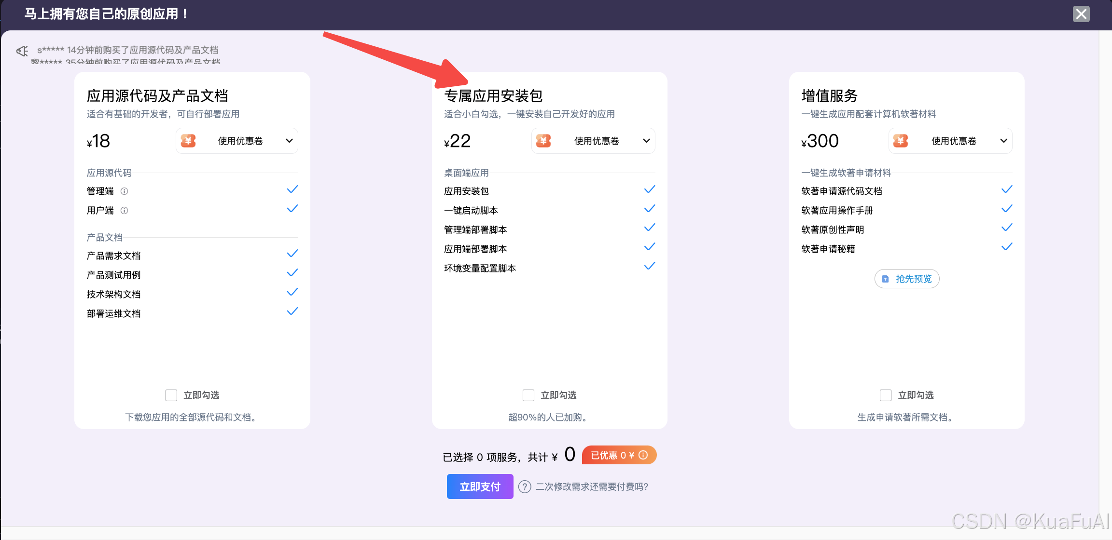Check 立即勾选 for 专属应用安装包

[x=528, y=395]
